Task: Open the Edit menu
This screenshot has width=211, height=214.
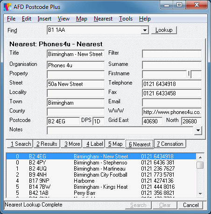Action: 27,19
